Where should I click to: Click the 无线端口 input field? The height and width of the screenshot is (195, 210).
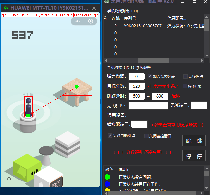[x=199, y=105]
